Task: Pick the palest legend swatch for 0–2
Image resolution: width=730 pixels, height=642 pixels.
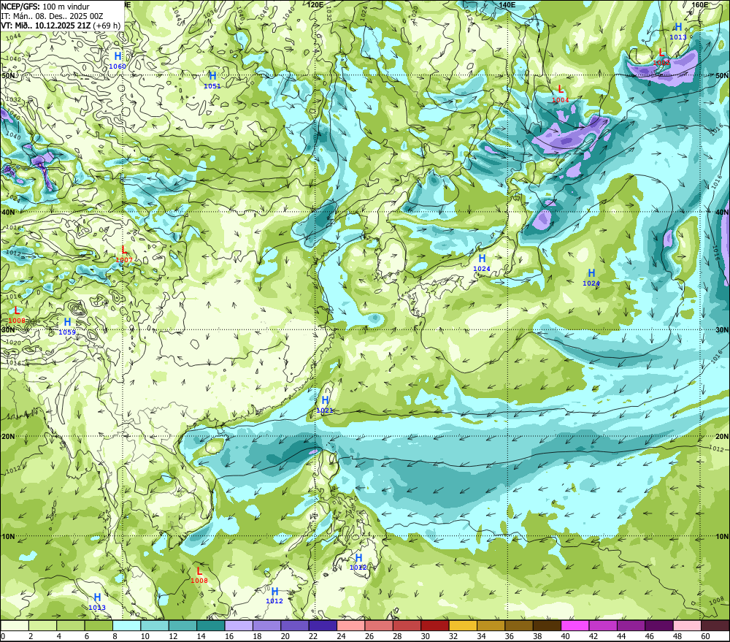Action: point(15,625)
